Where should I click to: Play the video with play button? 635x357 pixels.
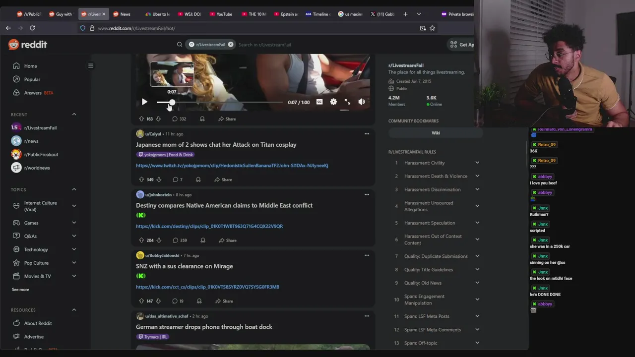tap(144, 102)
